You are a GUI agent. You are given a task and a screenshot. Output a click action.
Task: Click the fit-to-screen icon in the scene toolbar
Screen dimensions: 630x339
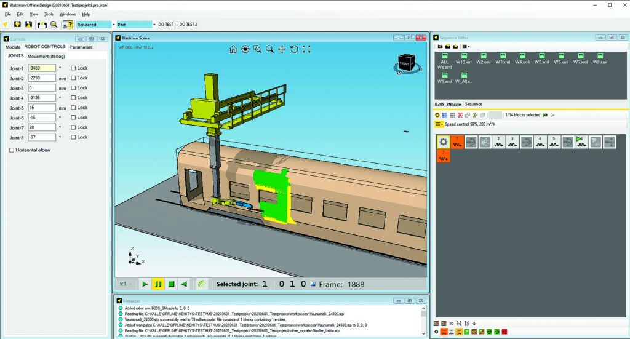306,49
